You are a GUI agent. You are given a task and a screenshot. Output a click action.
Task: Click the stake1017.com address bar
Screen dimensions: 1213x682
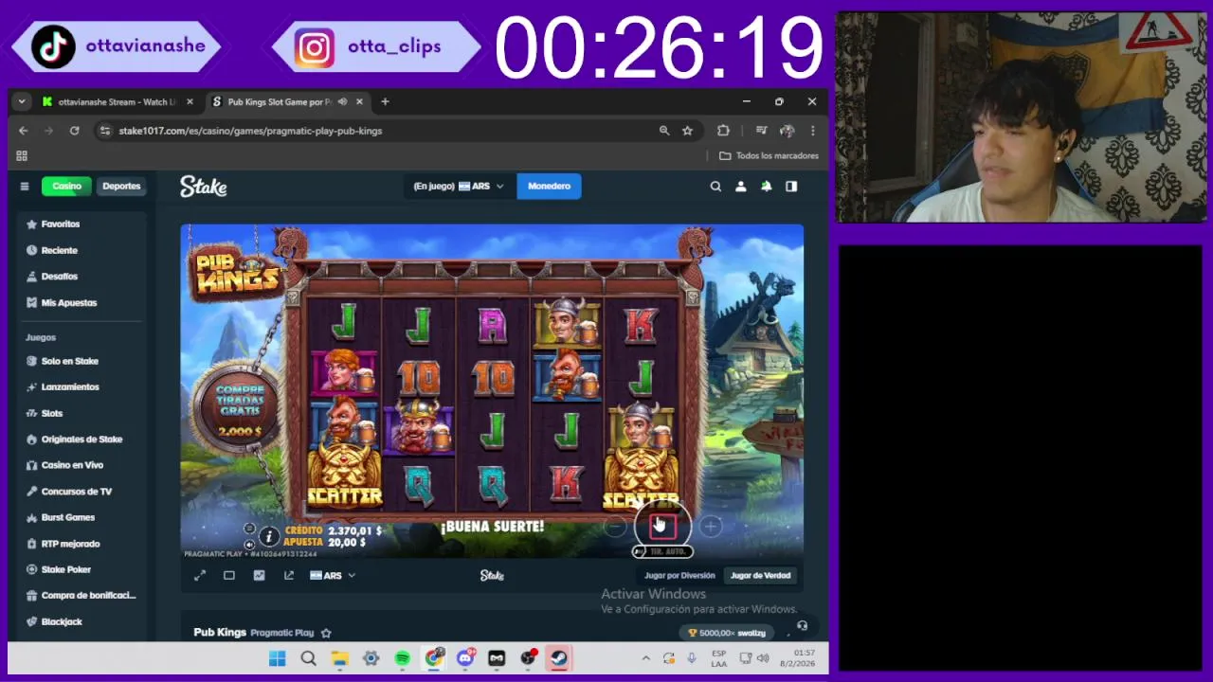pos(379,131)
